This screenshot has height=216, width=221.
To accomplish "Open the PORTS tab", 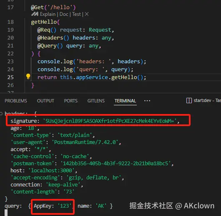I will coord(71,101).
